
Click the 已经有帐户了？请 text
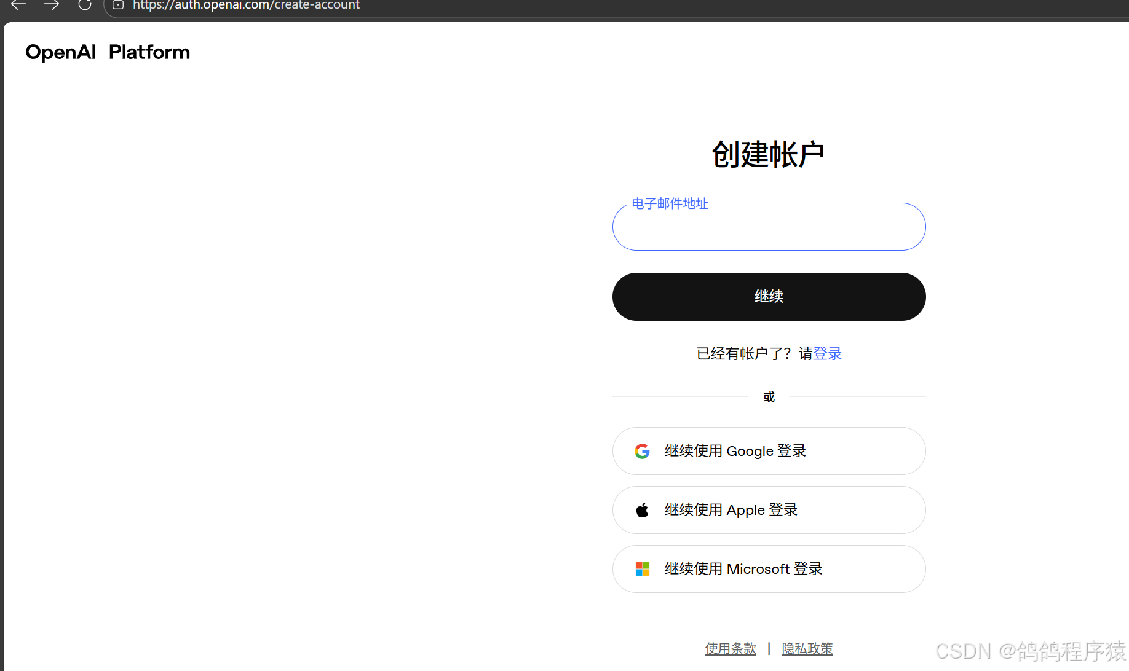(755, 353)
